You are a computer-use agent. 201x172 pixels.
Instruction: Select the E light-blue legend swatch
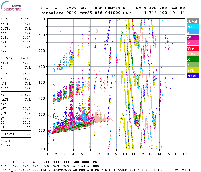coord(193,32)
